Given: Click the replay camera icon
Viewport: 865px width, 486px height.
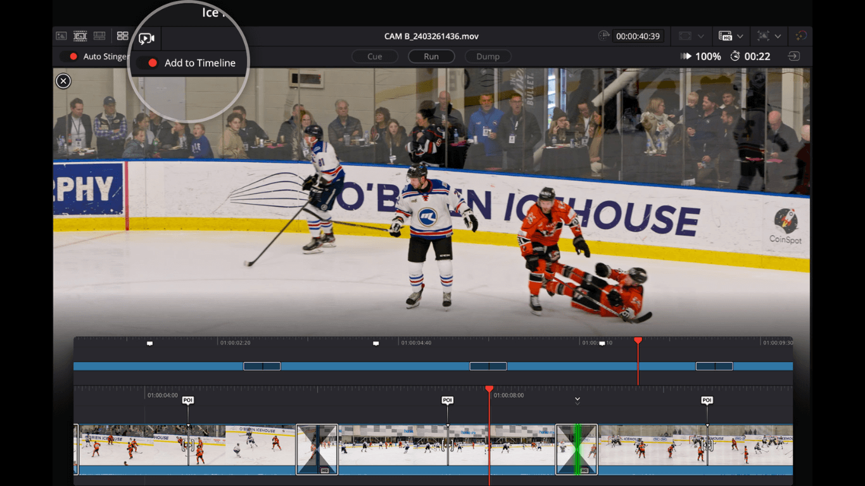Looking at the screenshot, I should [146, 39].
